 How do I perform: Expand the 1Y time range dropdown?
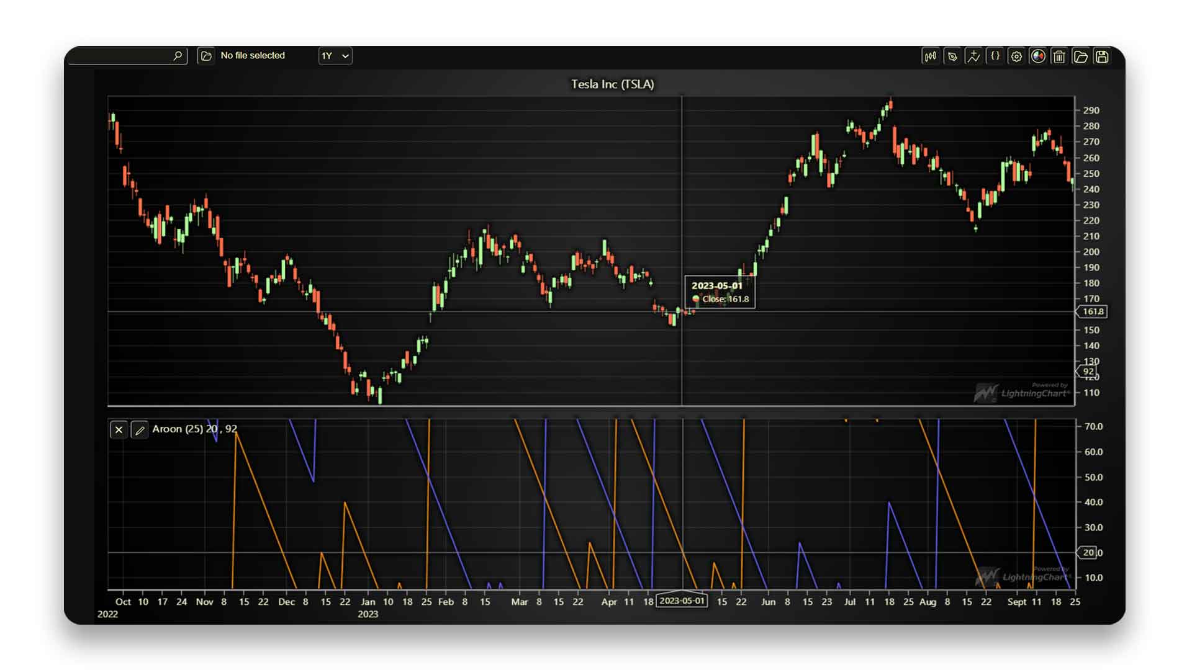click(x=335, y=56)
